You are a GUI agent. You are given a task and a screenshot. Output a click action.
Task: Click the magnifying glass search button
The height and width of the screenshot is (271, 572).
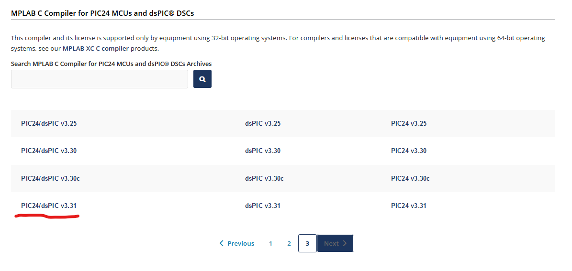coord(202,79)
